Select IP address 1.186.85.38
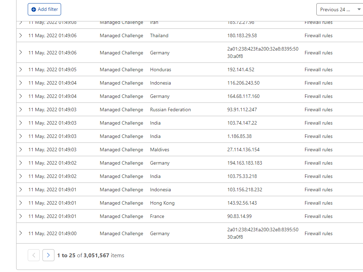Screen dimensions: 363x272 (239, 136)
